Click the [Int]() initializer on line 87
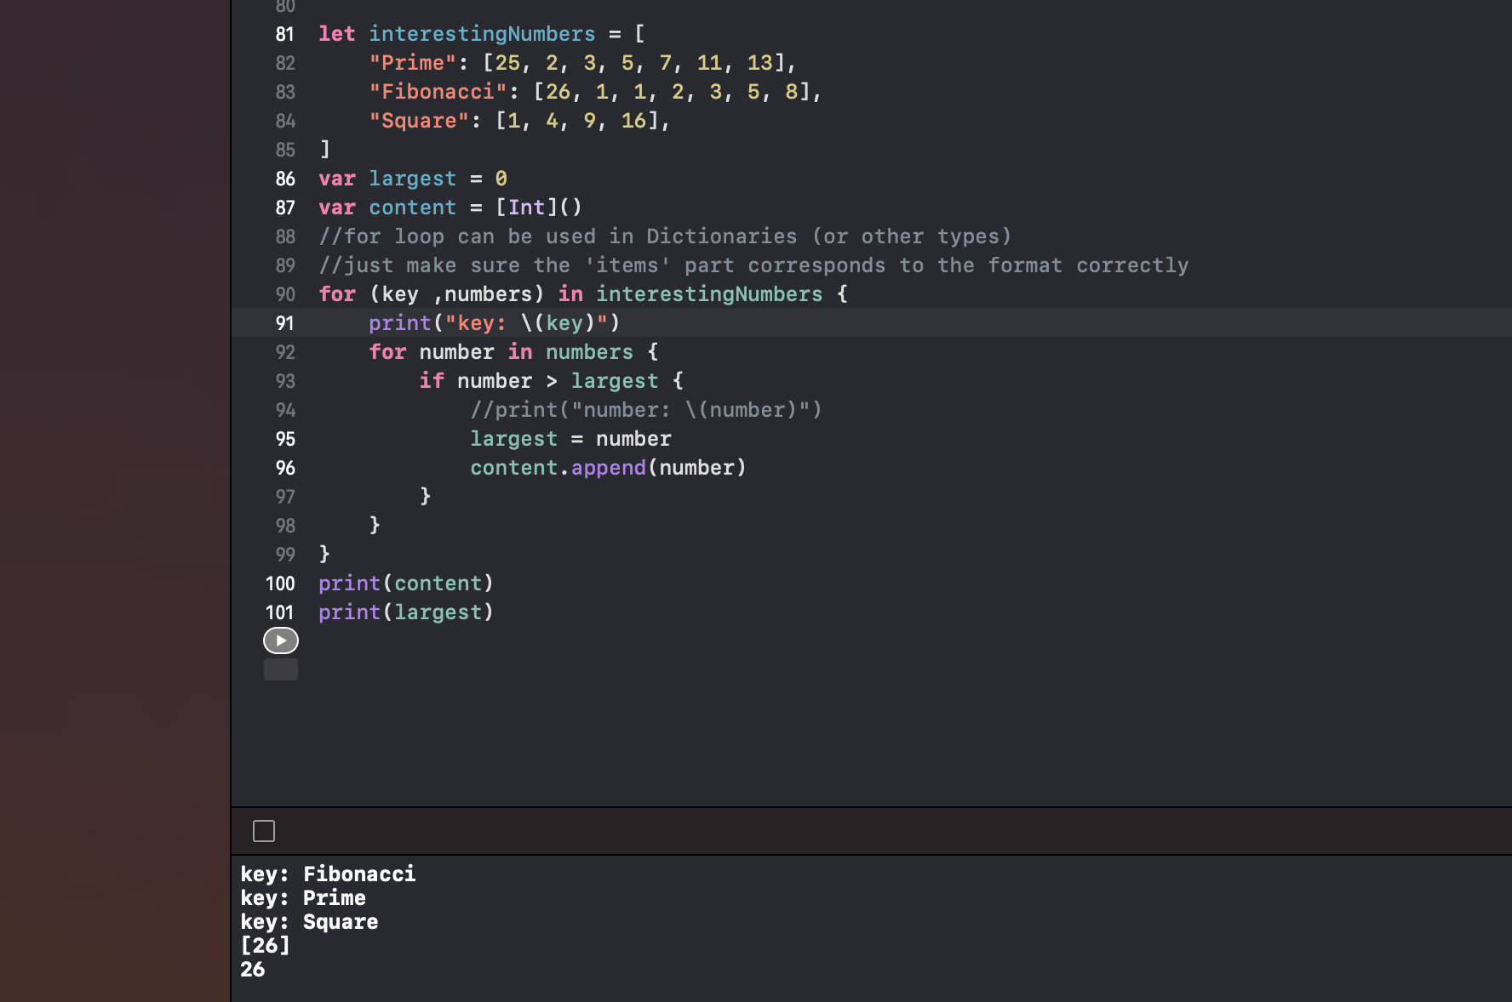Viewport: 1512px width, 1002px height. click(538, 208)
